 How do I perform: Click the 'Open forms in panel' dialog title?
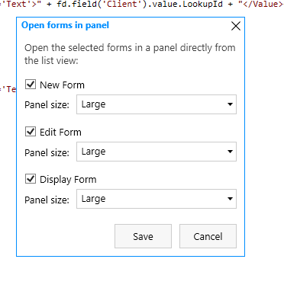pos(65,25)
